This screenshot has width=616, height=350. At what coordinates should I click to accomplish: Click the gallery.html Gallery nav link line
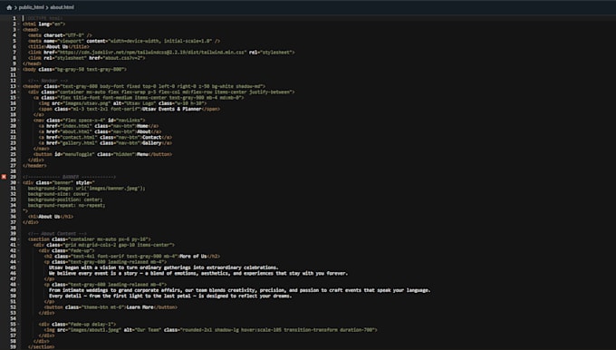pos(105,143)
